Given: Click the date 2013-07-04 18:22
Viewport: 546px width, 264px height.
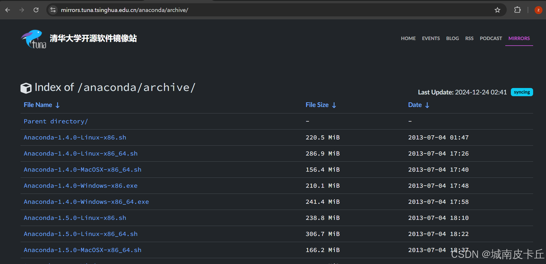Looking at the screenshot, I should pos(438,234).
